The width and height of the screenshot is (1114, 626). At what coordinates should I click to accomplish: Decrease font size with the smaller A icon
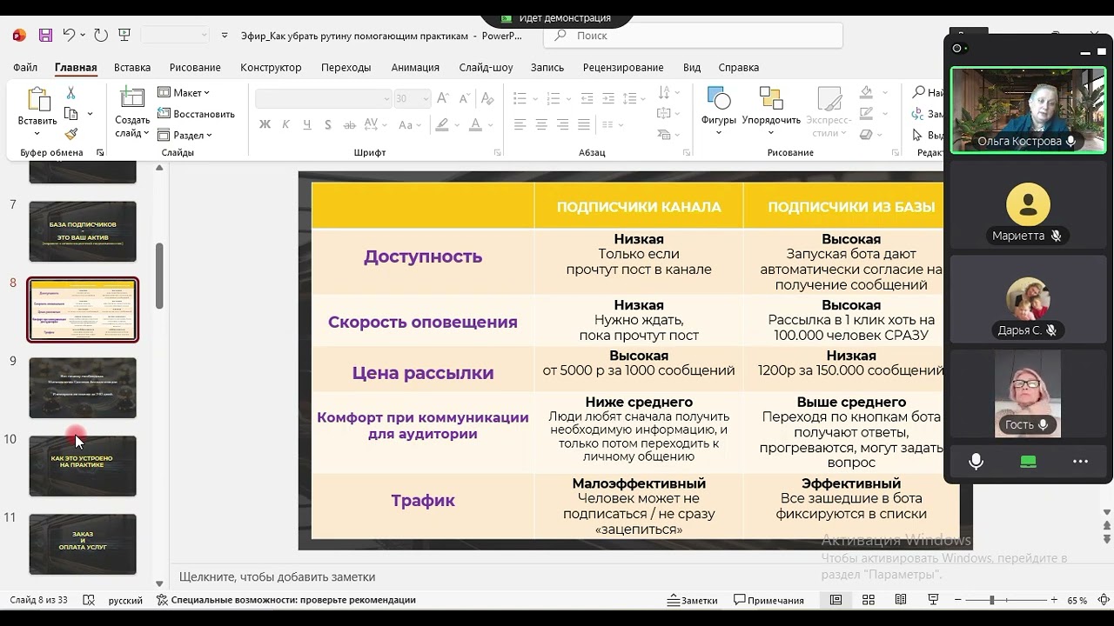click(x=464, y=99)
